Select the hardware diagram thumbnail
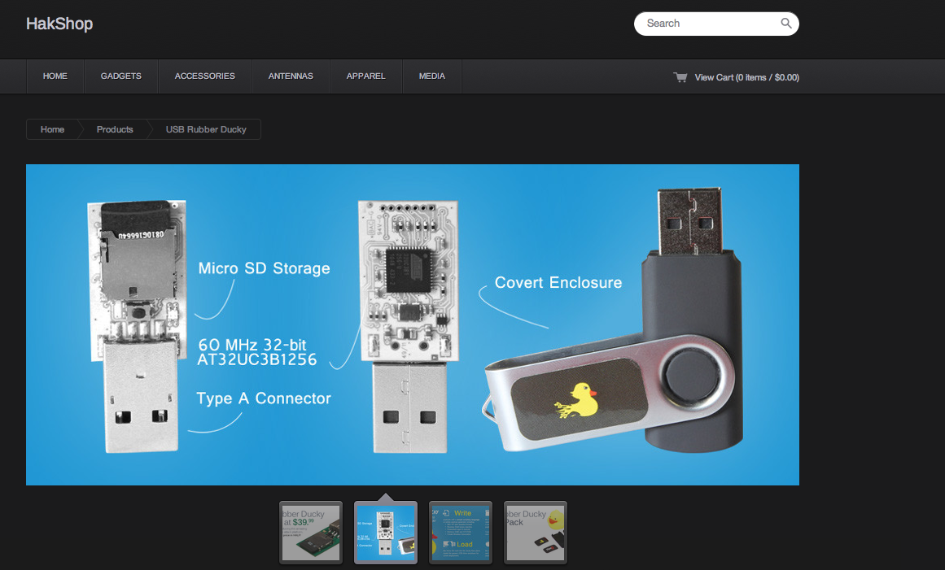The height and width of the screenshot is (570, 945). coord(386,533)
